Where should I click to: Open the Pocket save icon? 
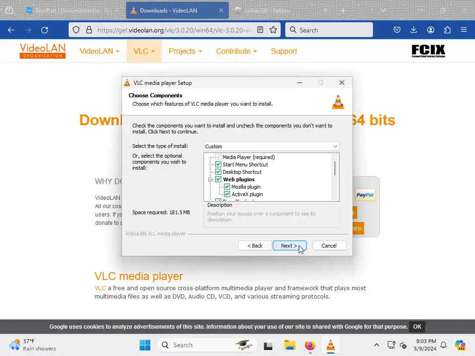[397, 30]
